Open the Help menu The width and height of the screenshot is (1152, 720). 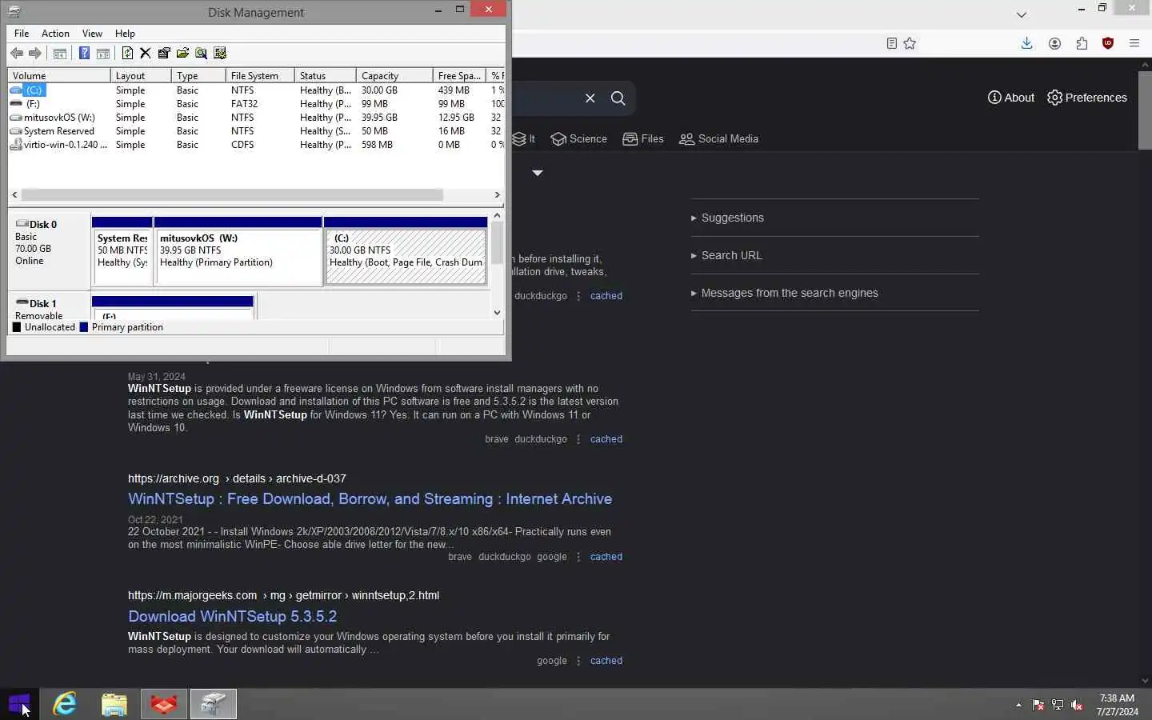coord(125,34)
